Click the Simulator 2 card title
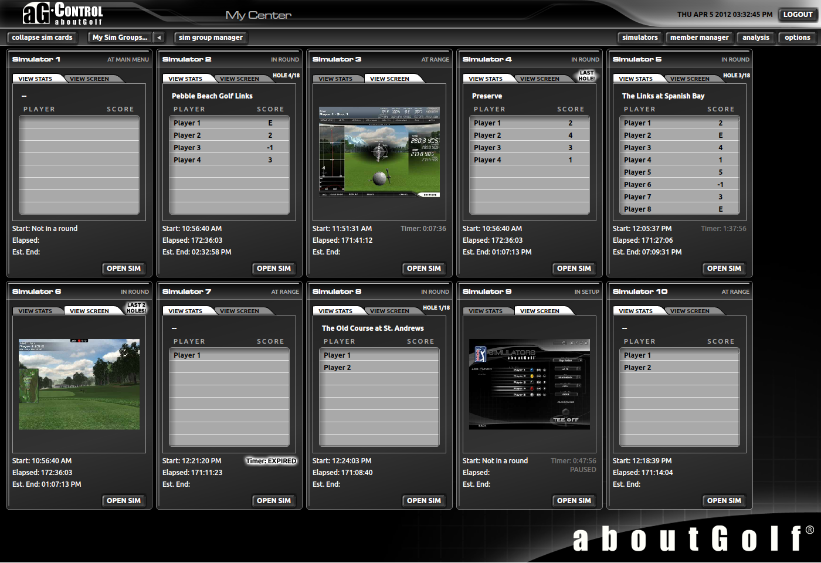 click(x=187, y=59)
